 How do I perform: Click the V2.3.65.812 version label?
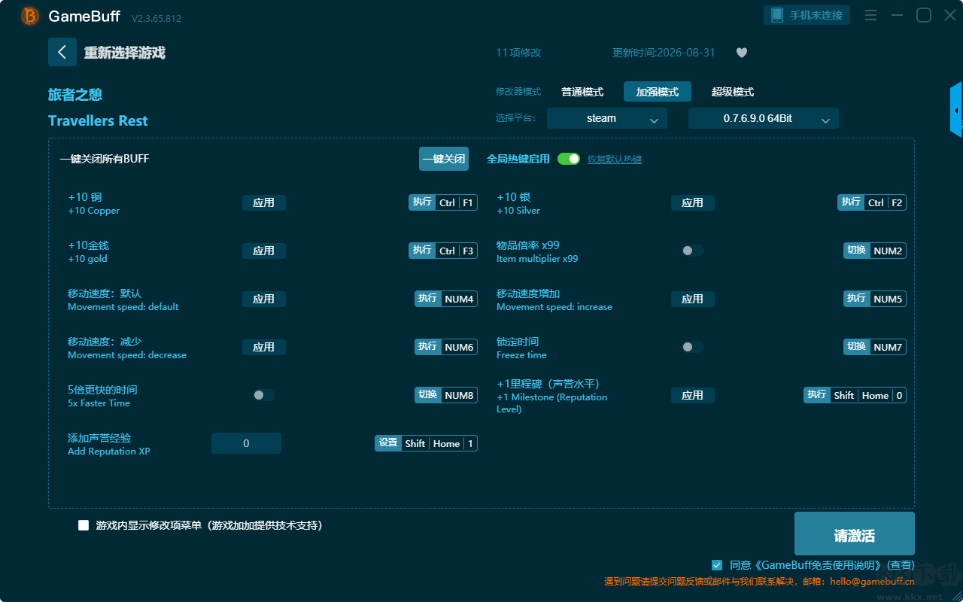point(156,18)
